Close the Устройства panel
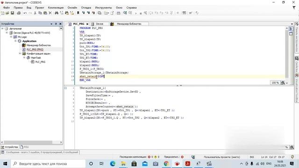The image size is (299, 168). (x=60, y=24)
